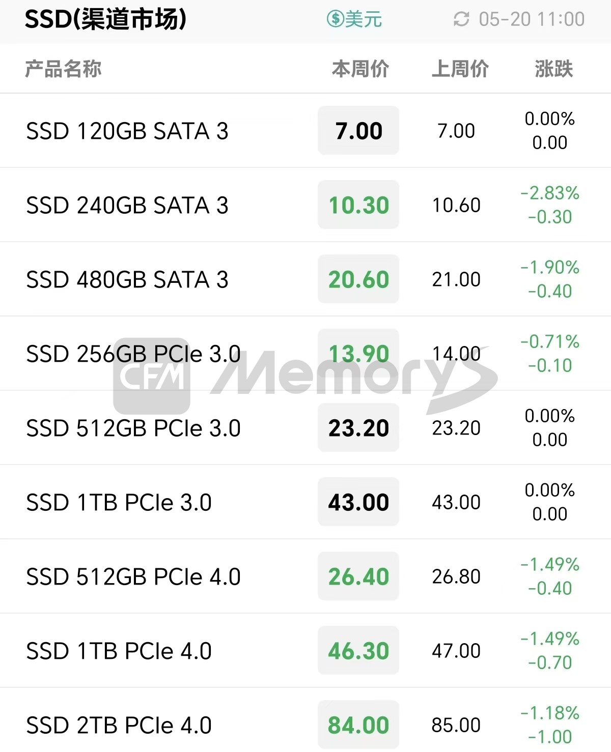Viewport: 611px width, 752px height.
Task: Click the 13.90 price badge
Action: (x=358, y=354)
